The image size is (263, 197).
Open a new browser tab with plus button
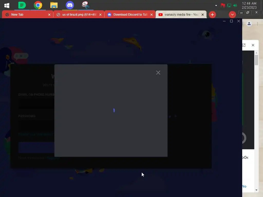[212, 15]
